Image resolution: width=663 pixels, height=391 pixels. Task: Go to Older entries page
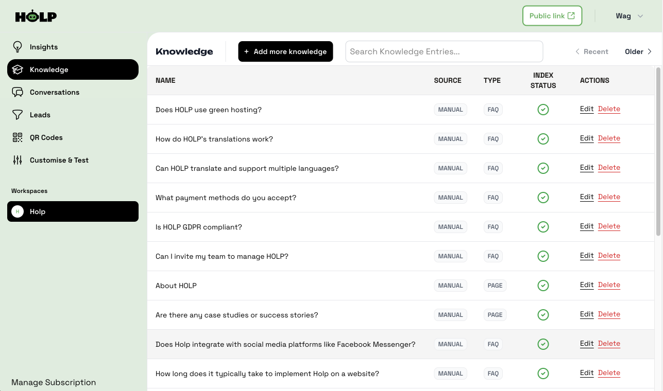click(x=638, y=51)
